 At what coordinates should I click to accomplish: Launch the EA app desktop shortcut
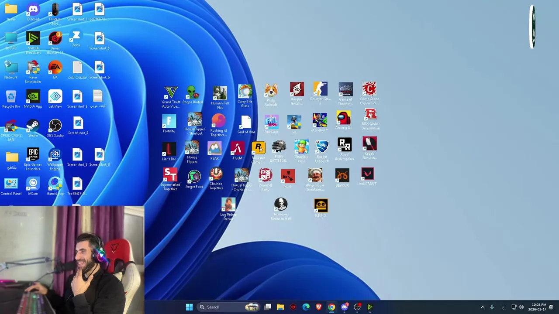coord(55,70)
